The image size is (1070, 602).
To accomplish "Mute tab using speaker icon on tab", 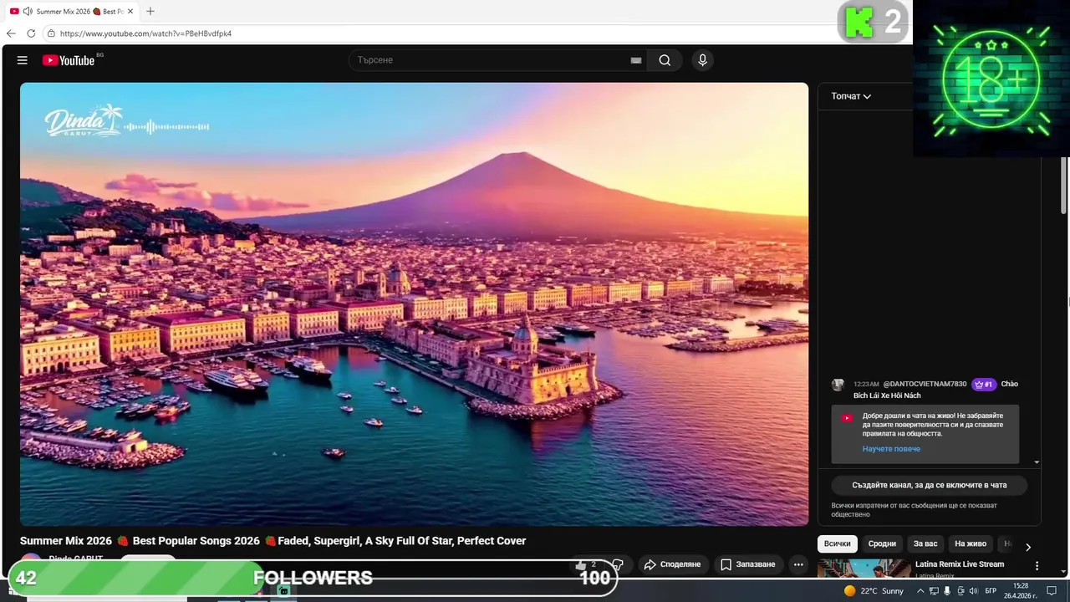I will coord(28,12).
